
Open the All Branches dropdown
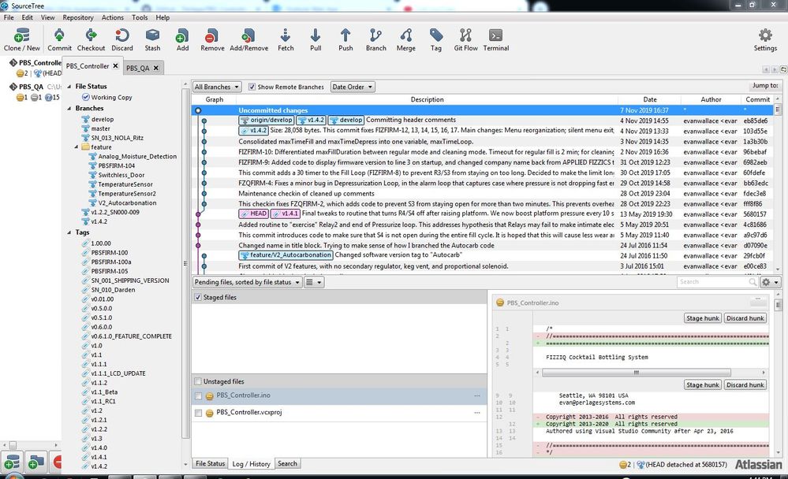tap(215, 87)
